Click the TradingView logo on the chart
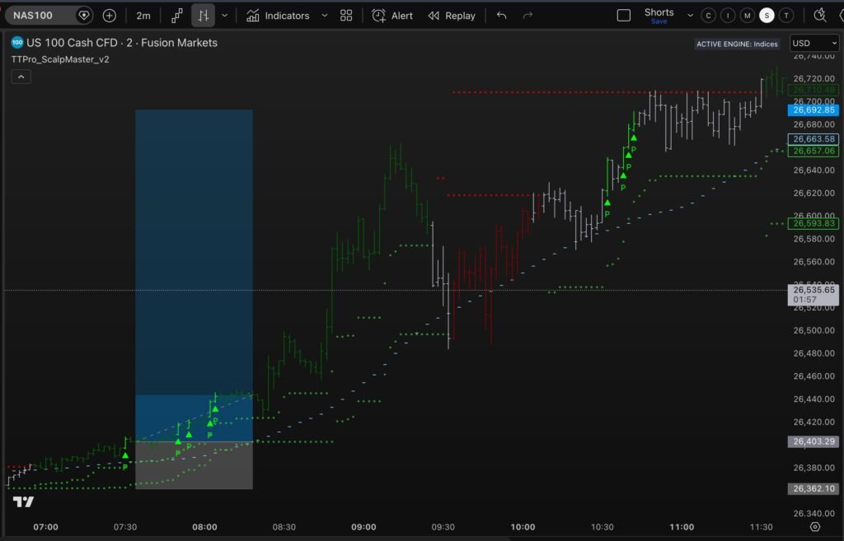 click(x=23, y=502)
